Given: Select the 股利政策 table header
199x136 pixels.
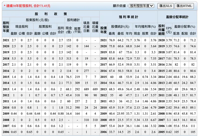Looking at the screenshot, I should point(51,14).
